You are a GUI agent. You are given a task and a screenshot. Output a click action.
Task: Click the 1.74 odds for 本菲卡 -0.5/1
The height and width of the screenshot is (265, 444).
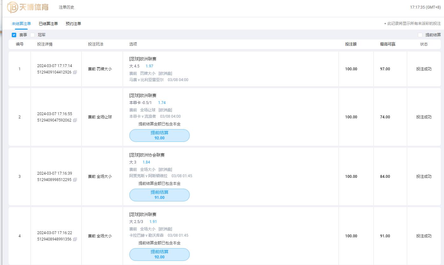(x=162, y=103)
